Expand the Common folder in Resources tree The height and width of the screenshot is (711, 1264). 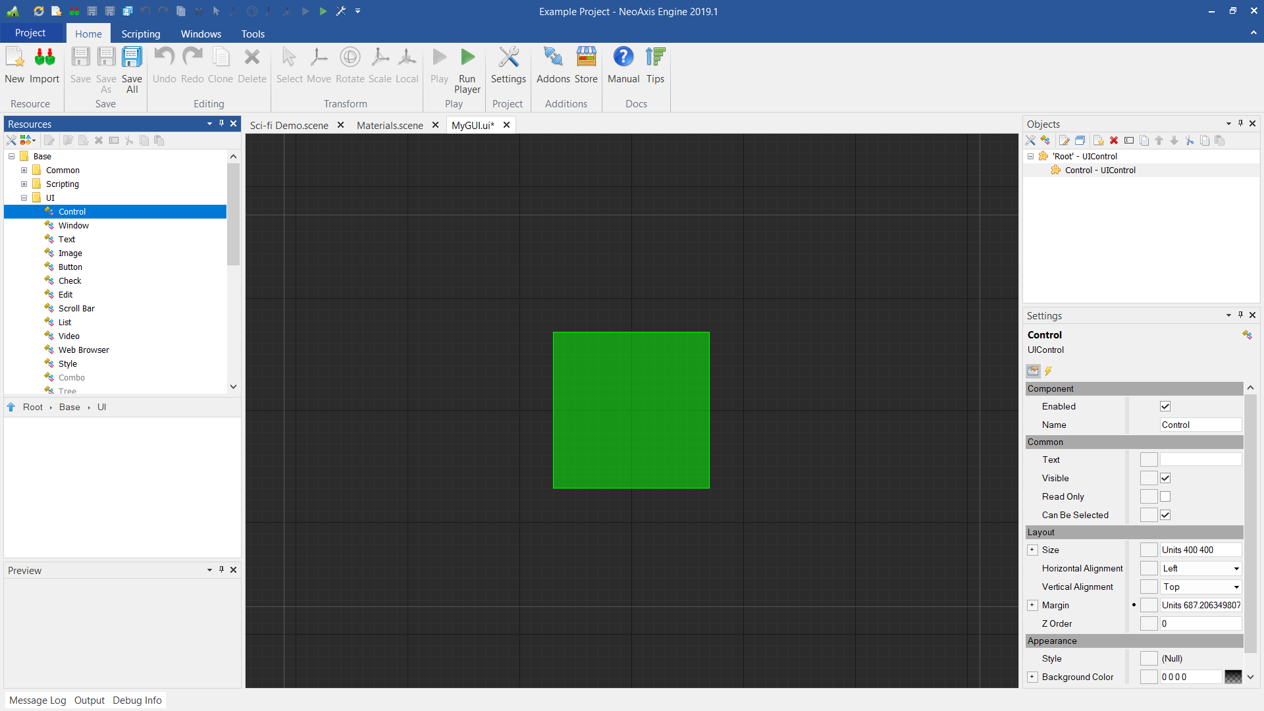[24, 170]
